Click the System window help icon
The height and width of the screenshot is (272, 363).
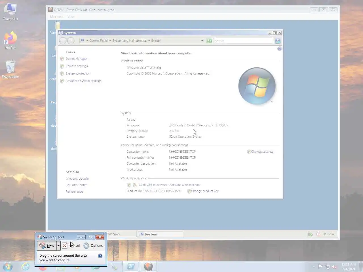coord(279,49)
